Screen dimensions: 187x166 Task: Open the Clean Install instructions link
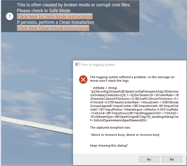[53, 28]
